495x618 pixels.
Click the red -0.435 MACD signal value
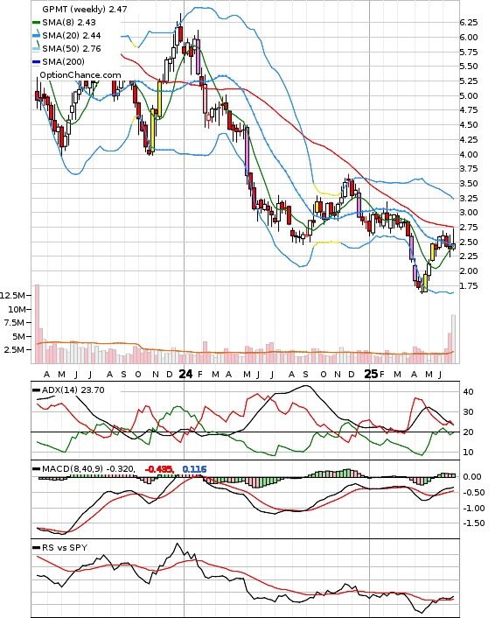(159, 469)
